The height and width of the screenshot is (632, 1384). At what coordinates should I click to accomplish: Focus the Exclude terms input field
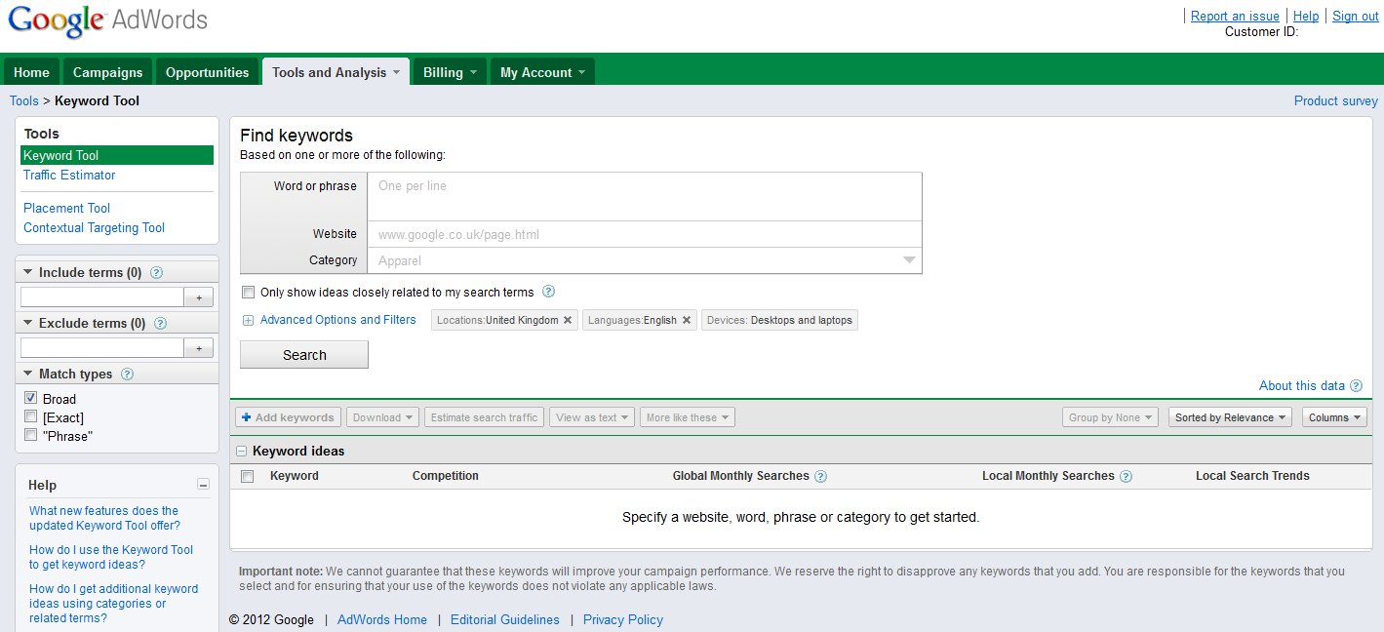click(102, 347)
